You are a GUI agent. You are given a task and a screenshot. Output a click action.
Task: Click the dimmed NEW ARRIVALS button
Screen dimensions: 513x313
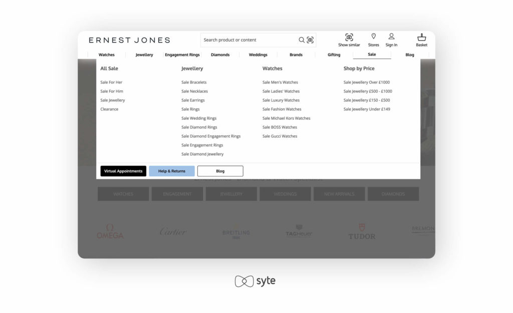tap(339, 194)
